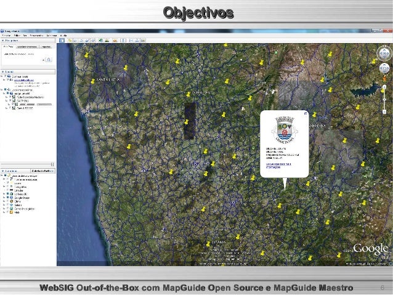Toggle the Edifícios 3D layer checkbox
Viewport: 393px width, 295px height.
(x=8, y=194)
